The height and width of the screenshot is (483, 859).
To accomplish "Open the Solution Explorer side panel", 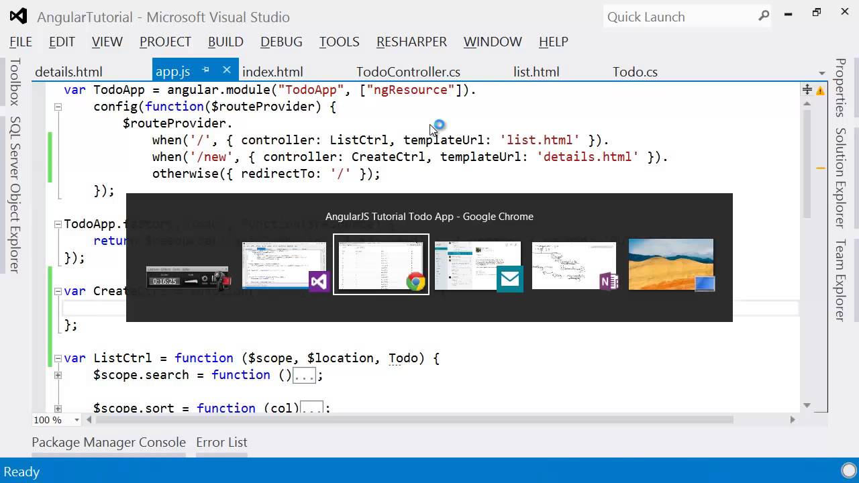I will coord(840,178).
